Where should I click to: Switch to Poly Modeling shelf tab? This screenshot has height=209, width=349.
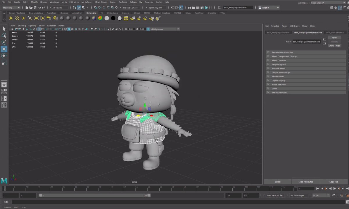(x=36, y=13)
